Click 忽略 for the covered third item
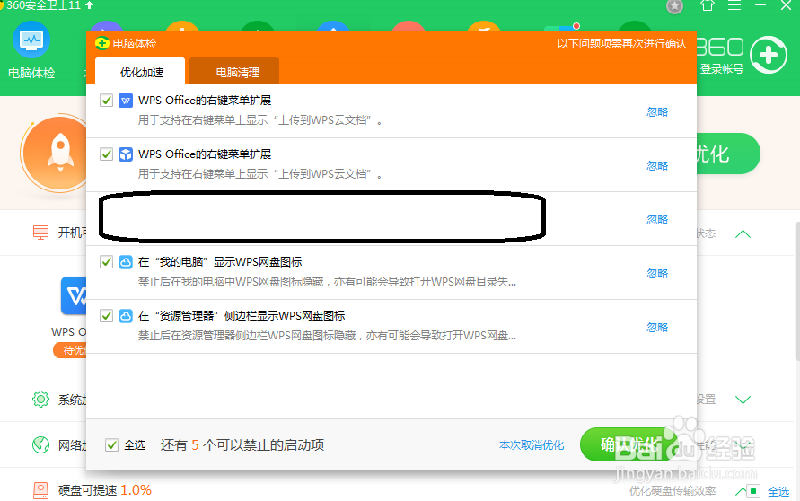Viewport: 800px width, 501px height. coord(657,219)
